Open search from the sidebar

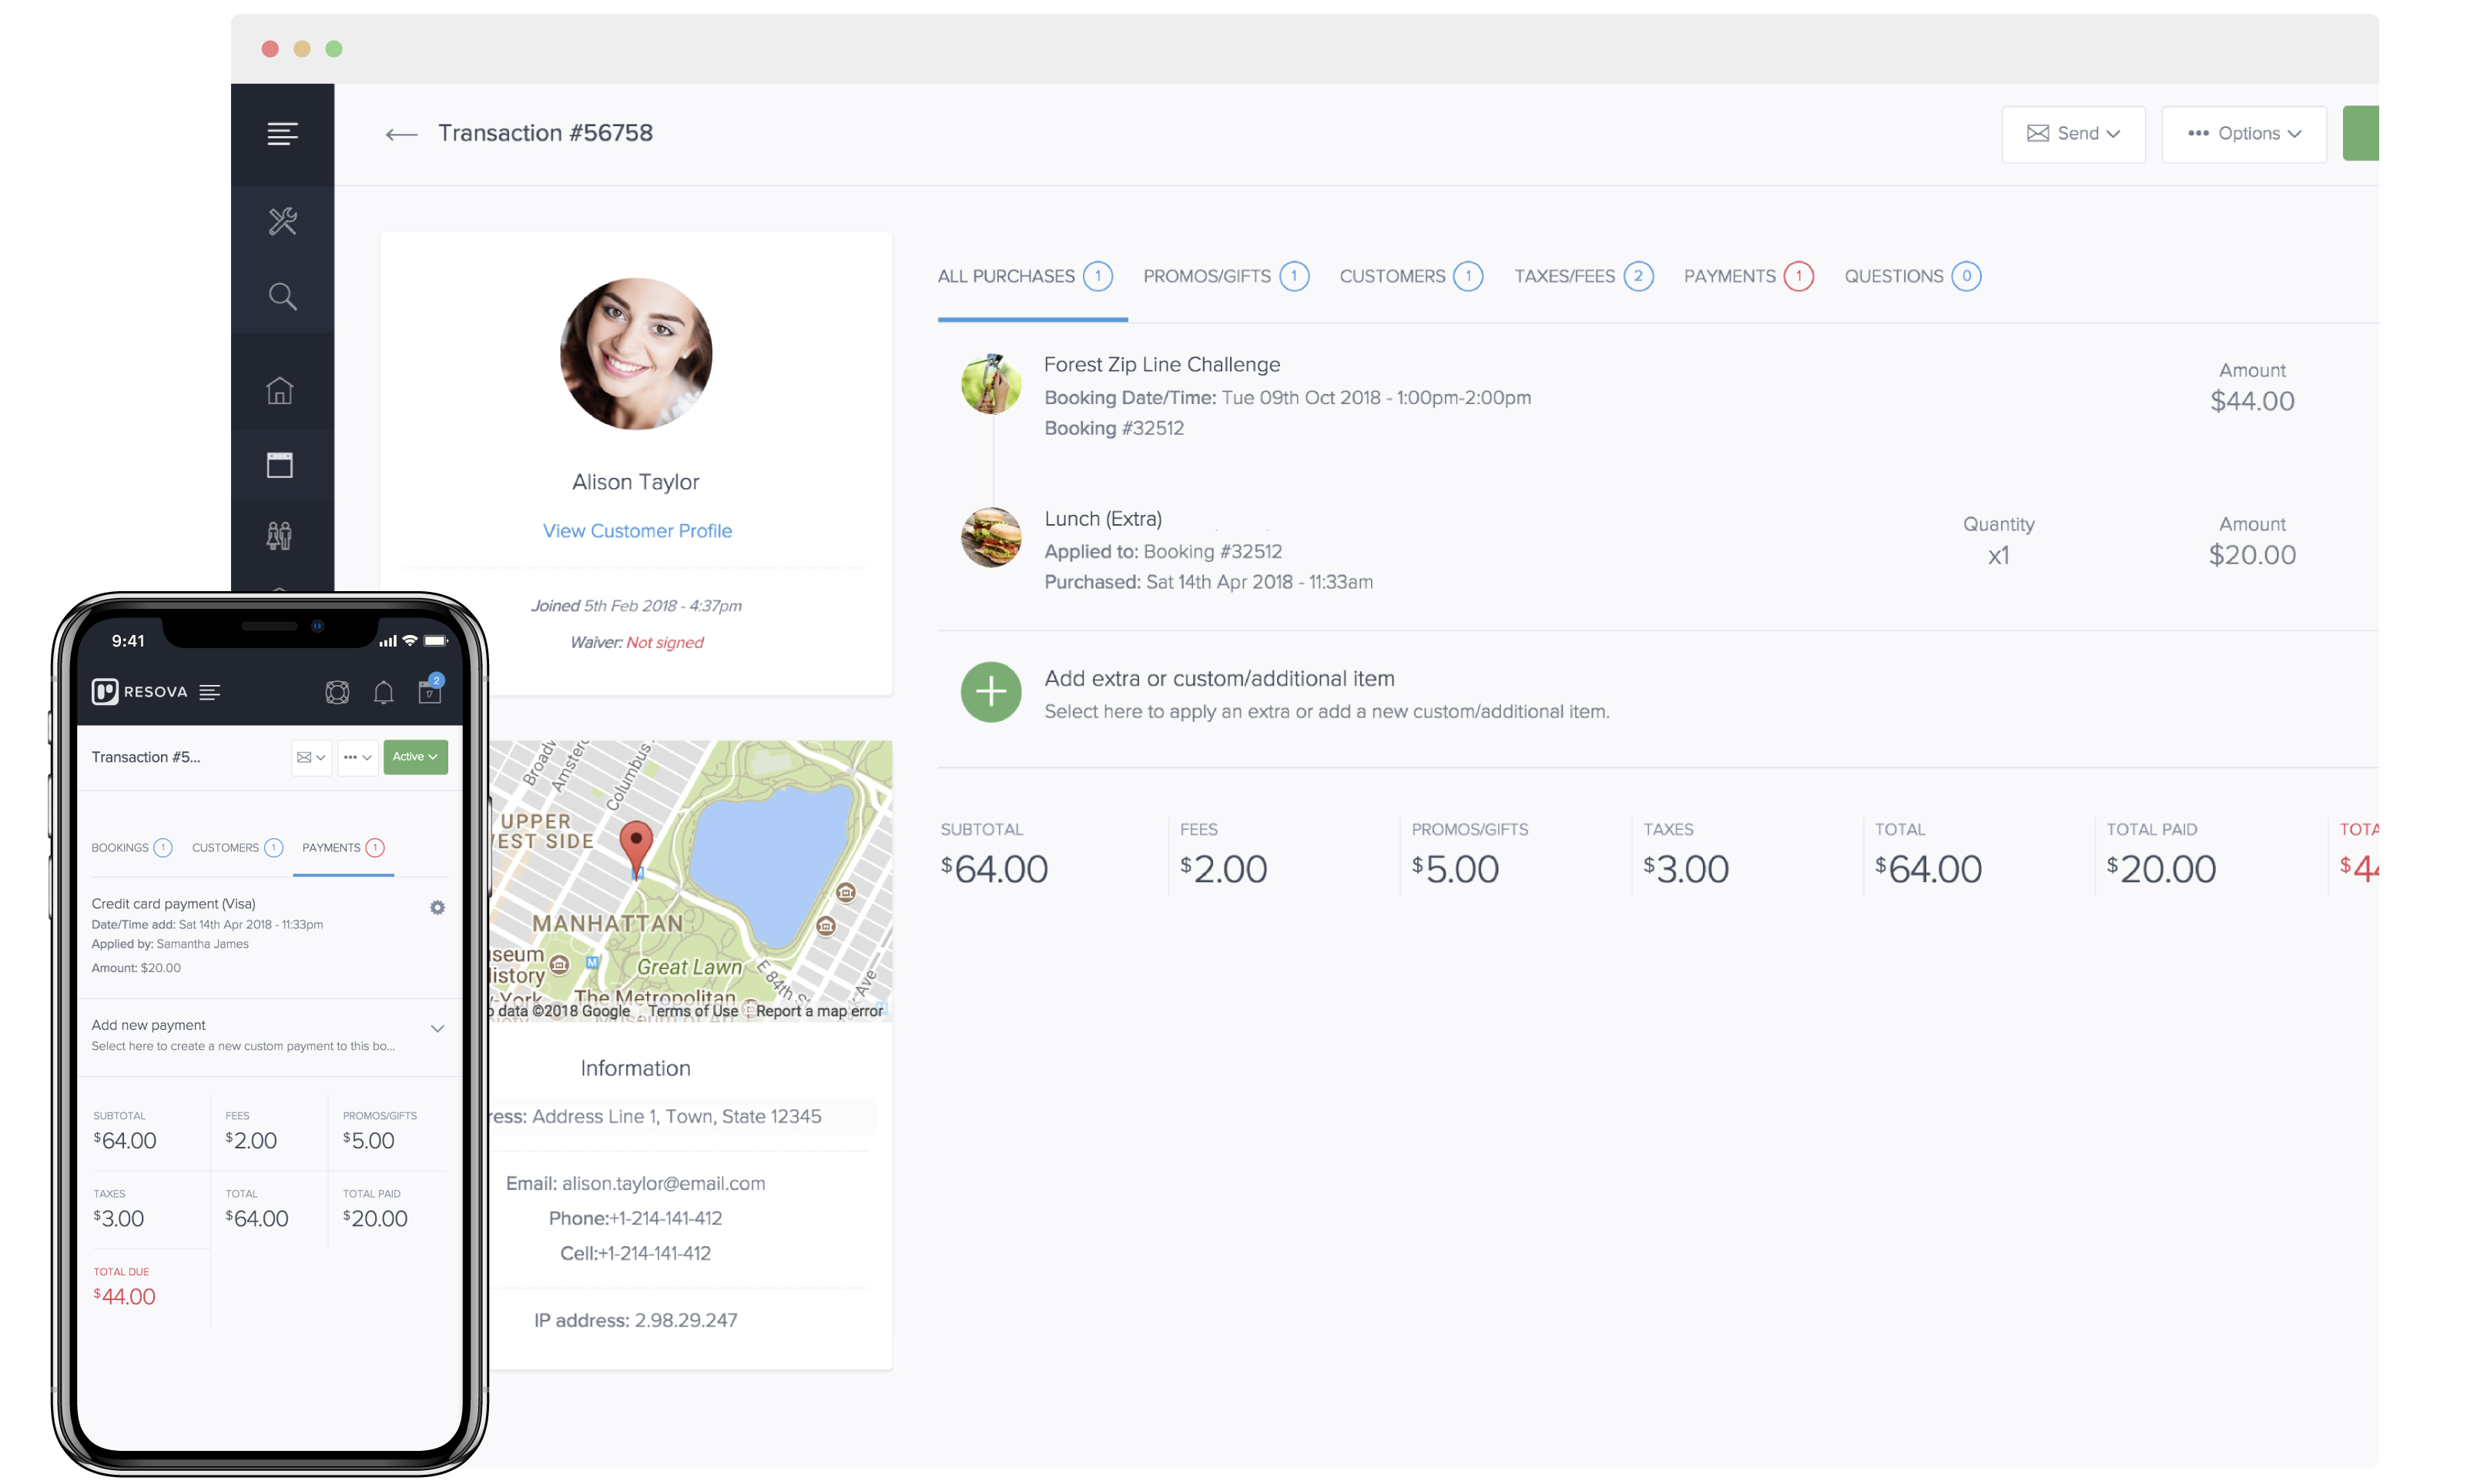(282, 296)
